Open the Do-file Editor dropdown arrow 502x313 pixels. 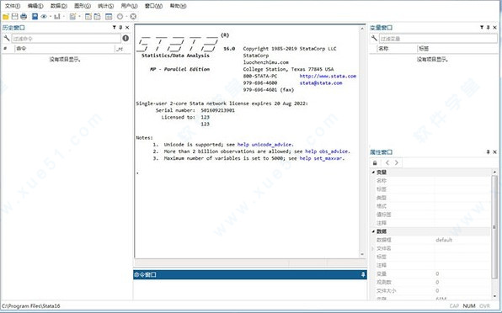79,17
